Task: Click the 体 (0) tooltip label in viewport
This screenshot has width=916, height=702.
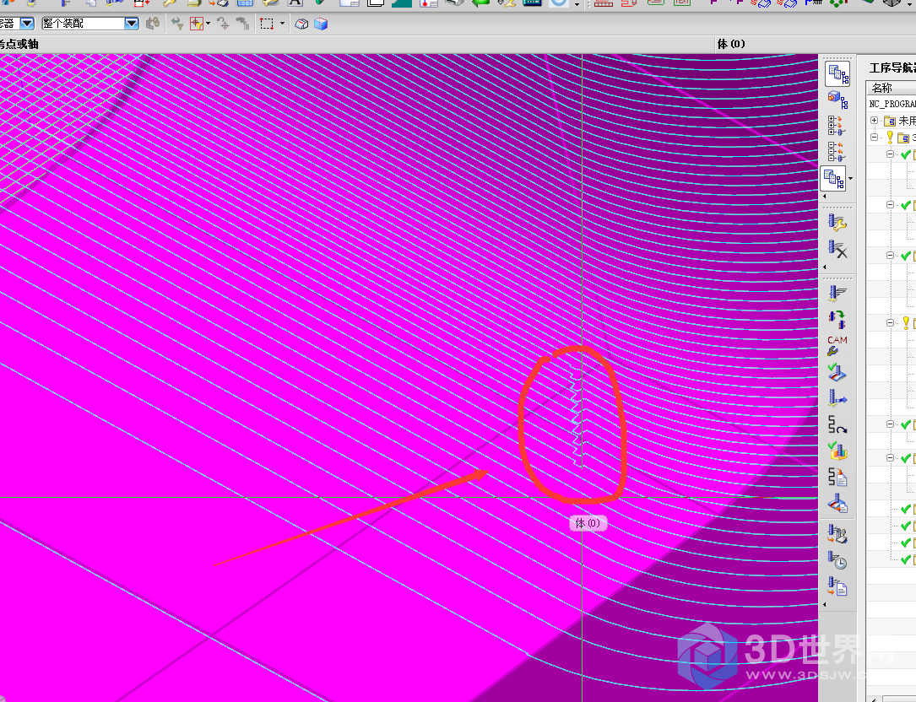Action: (587, 523)
